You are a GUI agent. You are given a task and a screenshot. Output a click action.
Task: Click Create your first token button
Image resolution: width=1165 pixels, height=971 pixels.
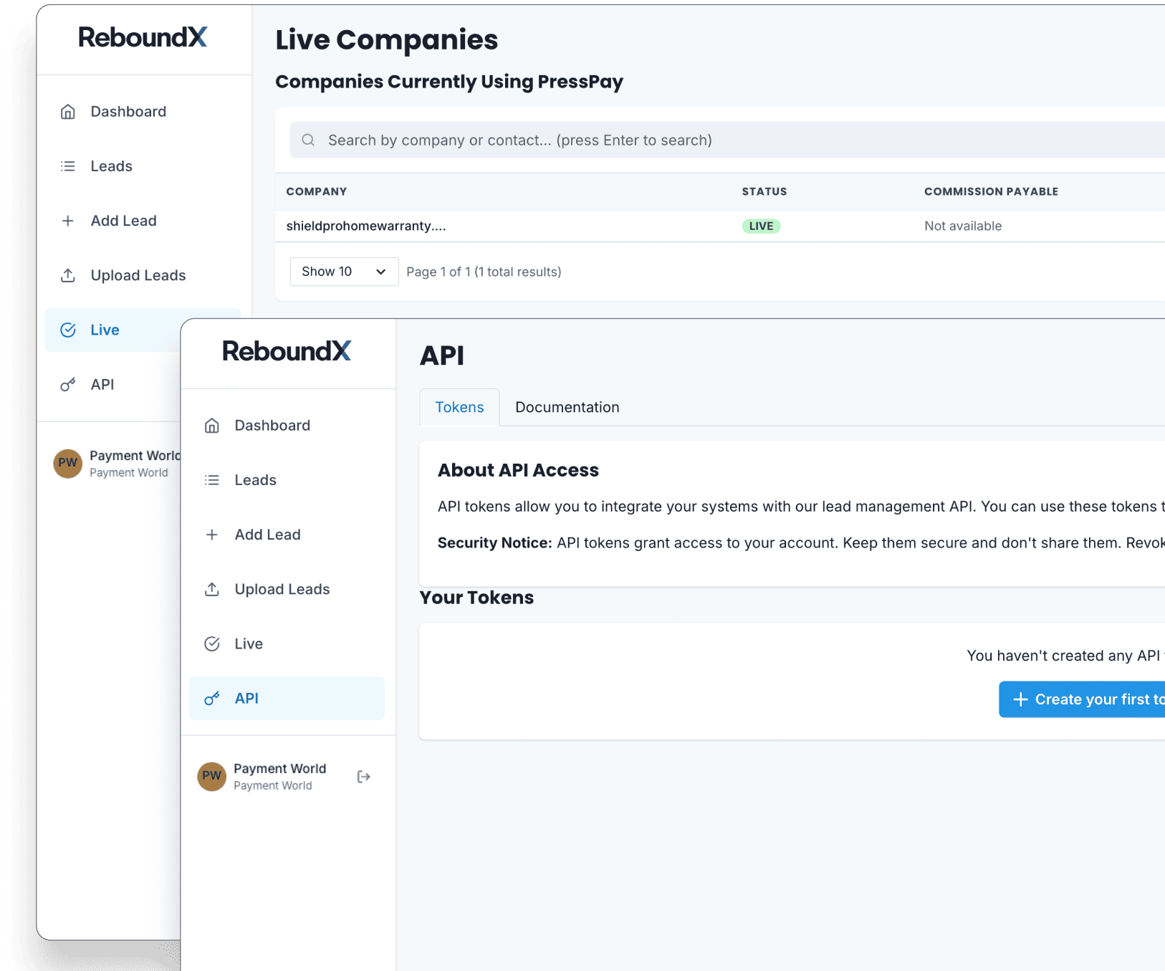coord(1082,699)
